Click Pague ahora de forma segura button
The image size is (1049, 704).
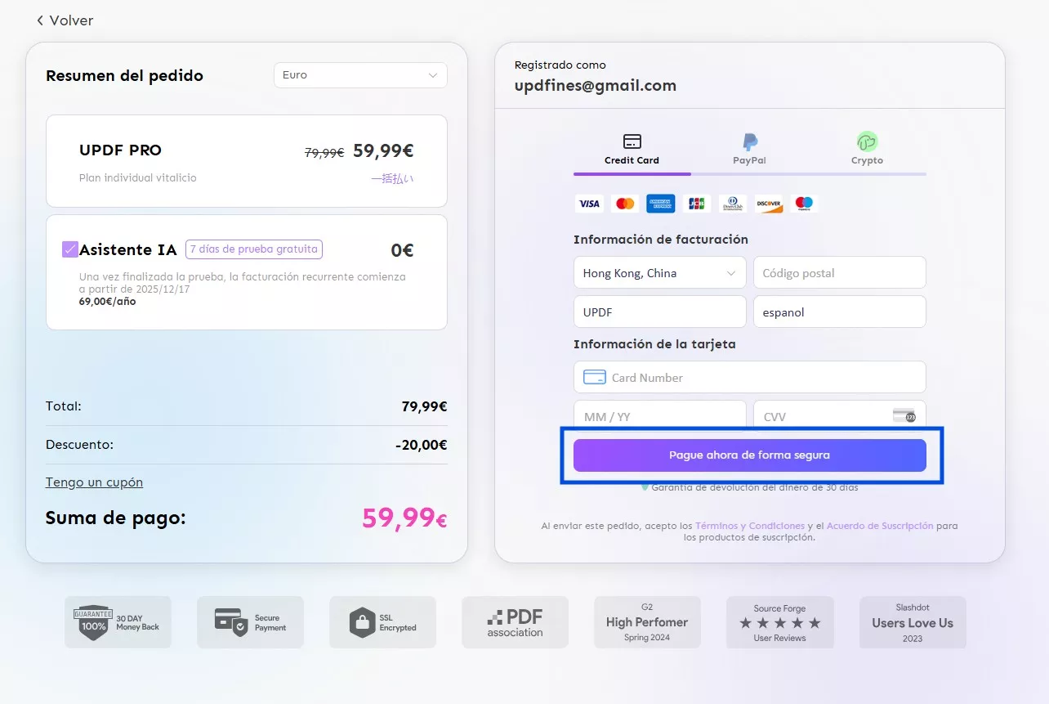(750, 455)
